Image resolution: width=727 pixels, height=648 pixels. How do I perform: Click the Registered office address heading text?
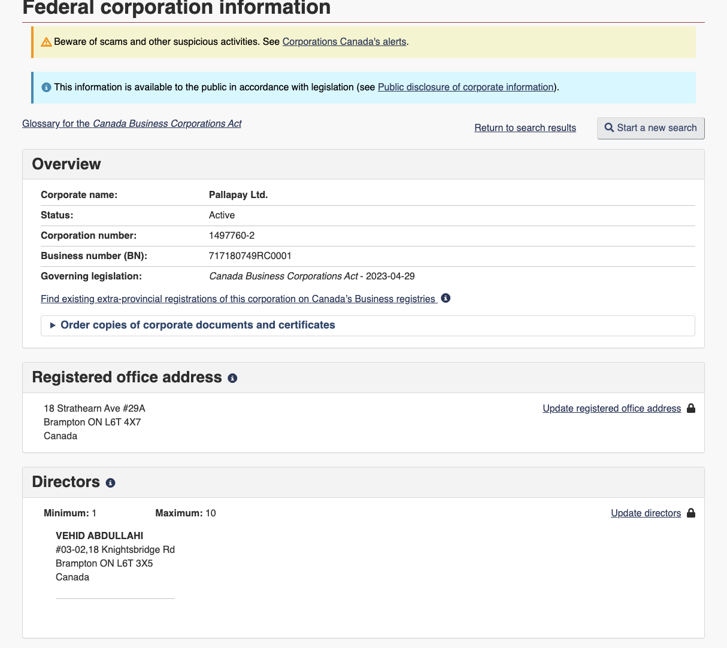[127, 378]
